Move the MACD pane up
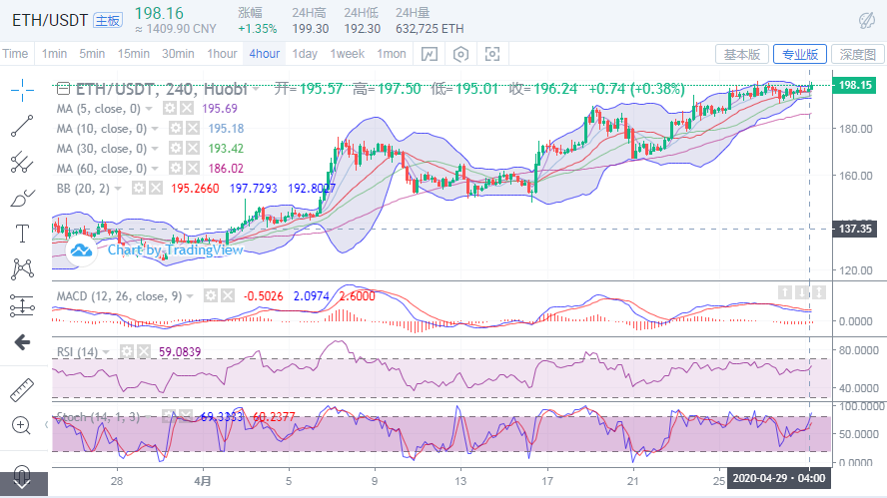This screenshot has width=887, height=498. [784, 292]
